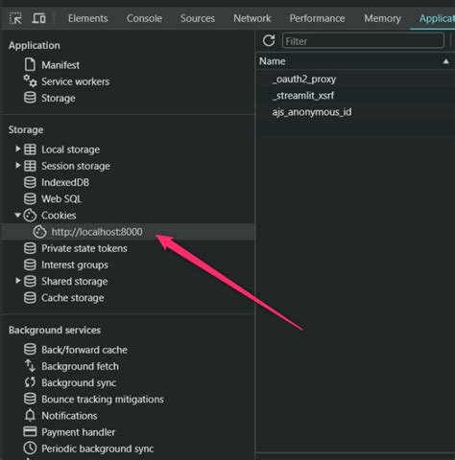Click the Service workers gear icon
The width and height of the screenshot is (455, 460).
point(30,80)
